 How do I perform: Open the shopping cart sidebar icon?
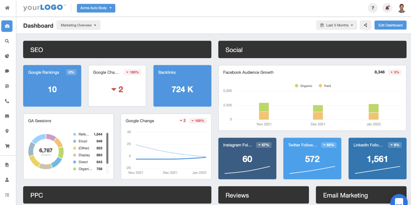click(x=7, y=146)
